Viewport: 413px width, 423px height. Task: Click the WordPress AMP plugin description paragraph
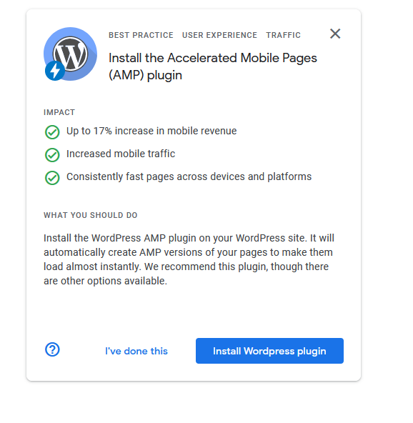coord(189,259)
